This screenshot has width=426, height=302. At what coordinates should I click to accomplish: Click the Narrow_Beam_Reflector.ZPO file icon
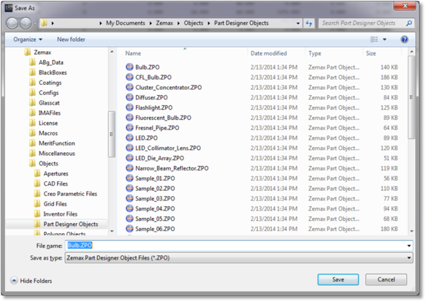pyautogui.click(x=129, y=168)
